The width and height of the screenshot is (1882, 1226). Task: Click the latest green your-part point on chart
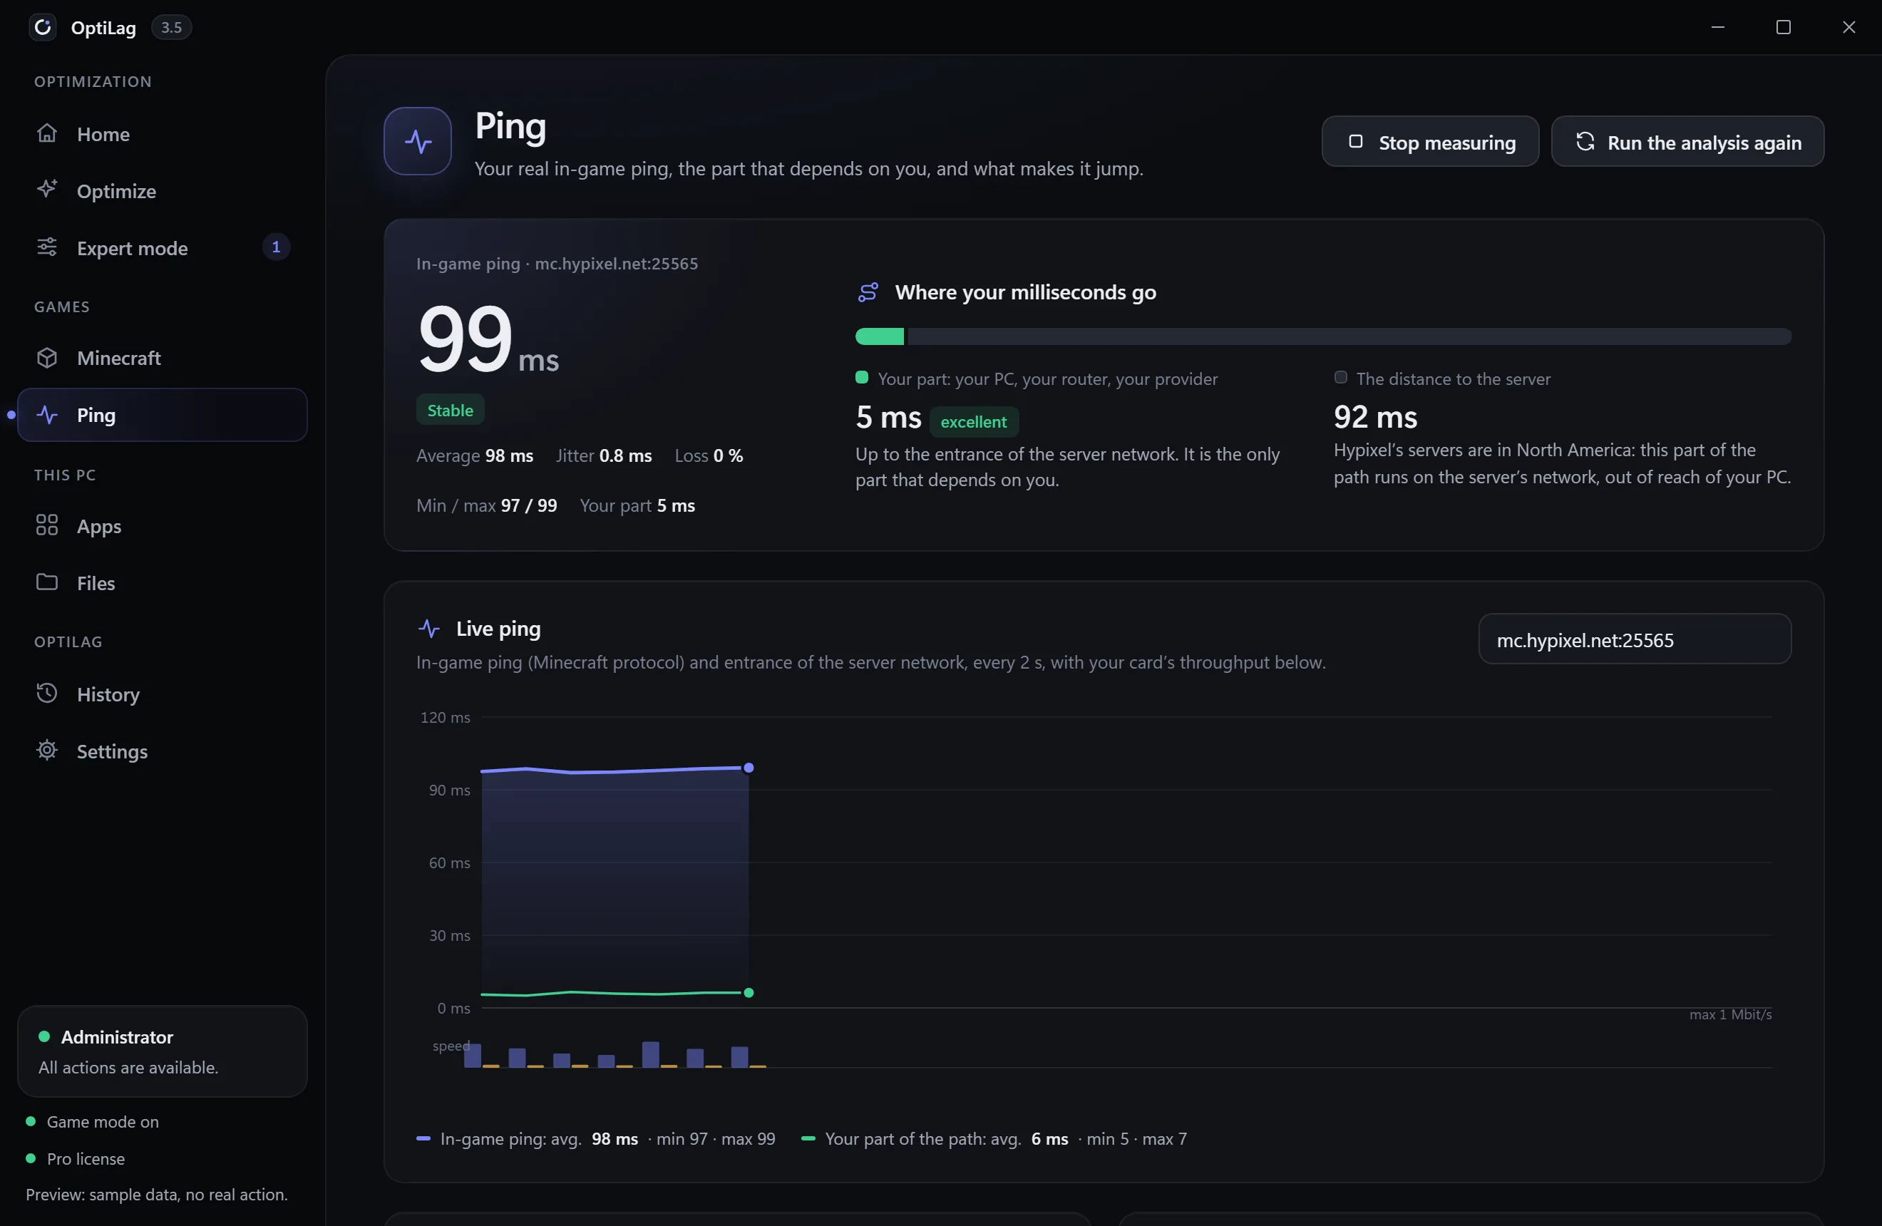click(x=749, y=993)
